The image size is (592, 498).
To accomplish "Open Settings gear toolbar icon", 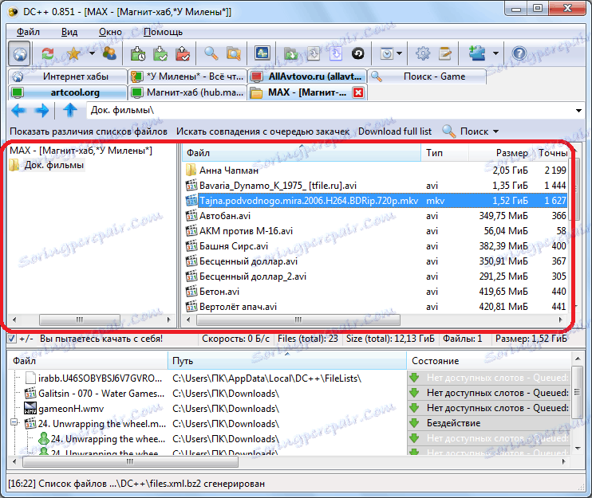I will pyautogui.click(x=423, y=54).
